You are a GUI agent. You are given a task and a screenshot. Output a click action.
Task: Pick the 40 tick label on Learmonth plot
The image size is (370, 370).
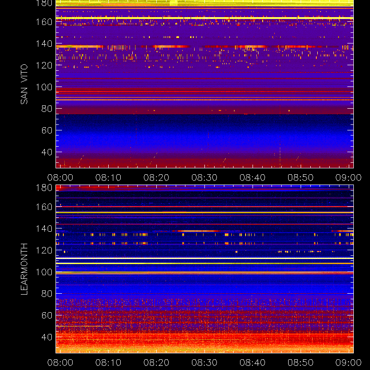47,337
